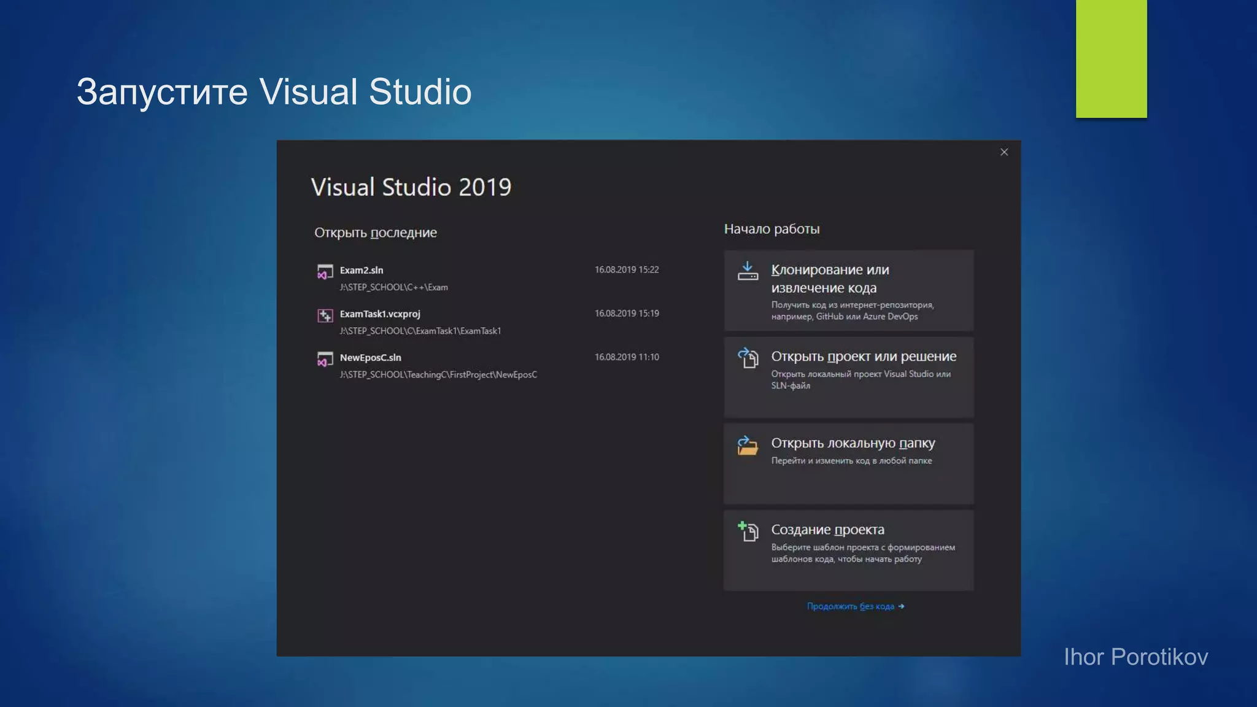Click the clone repository download icon
The image size is (1257, 707).
pos(748,271)
